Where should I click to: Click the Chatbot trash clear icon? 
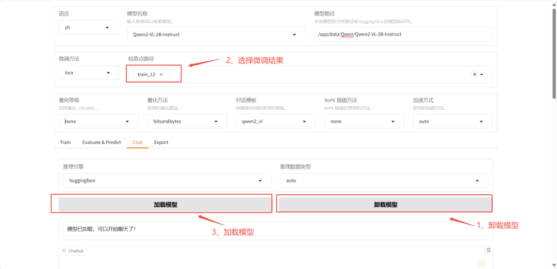click(488, 250)
